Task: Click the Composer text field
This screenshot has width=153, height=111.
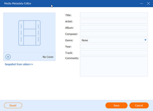Action: (x=114, y=34)
